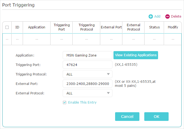Image resolution: width=184 pixels, height=129 pixels.
Task: Click the Status column header
Action: (x=154, y=27)
